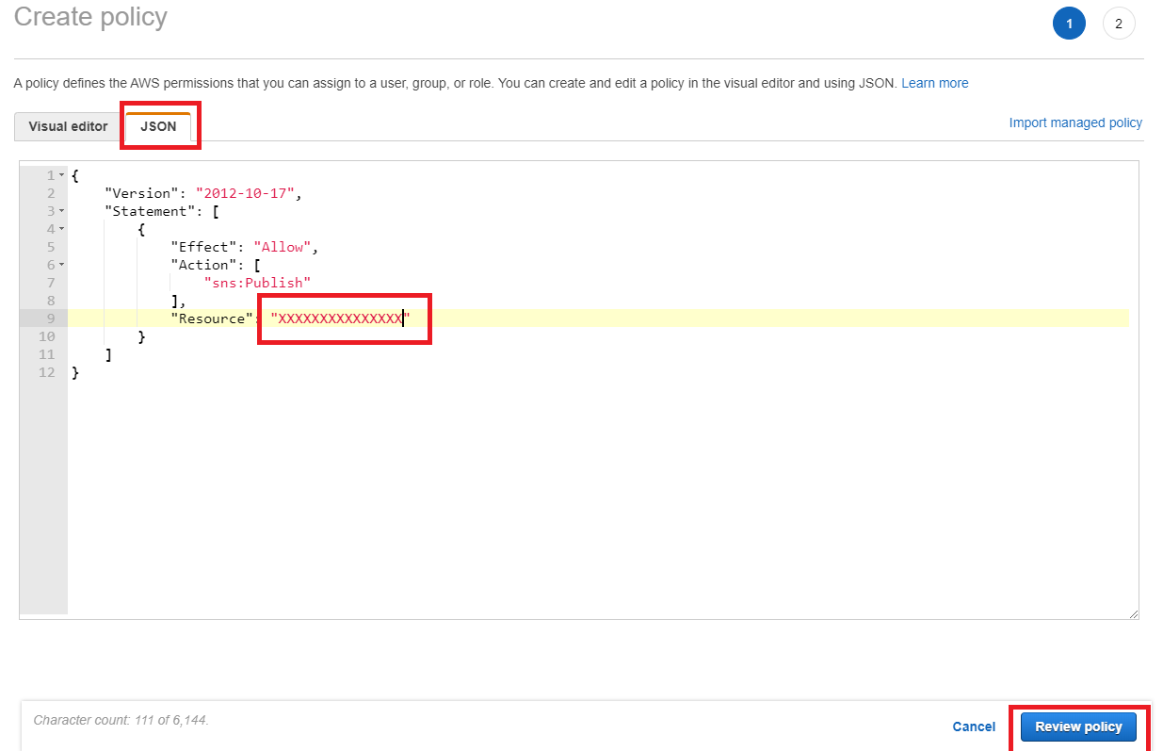Click line number 12 in the gutter
The height and width of the screenshot is (751, 1163).
coord(46,372)
